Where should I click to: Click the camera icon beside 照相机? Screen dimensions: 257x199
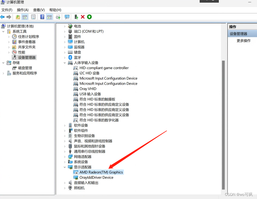click(x=70, y=188)
